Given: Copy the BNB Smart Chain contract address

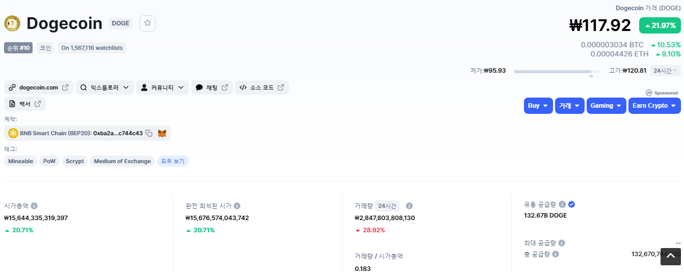Looking at the screenshot, I should pyautogui.click(x=149, y=133).
